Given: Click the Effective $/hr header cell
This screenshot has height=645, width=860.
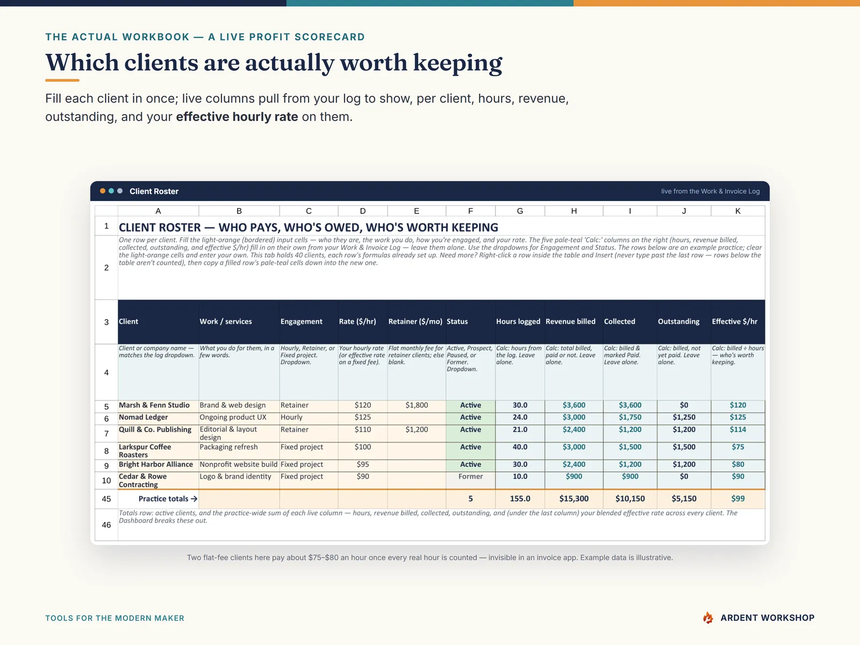Looking at the screenshot, I should (x=738, y=321).
